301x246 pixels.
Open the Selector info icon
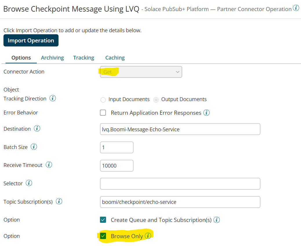pos(29,183)
